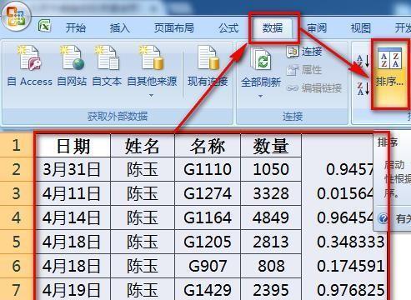Select quantity cell 808

coord(271,266)
